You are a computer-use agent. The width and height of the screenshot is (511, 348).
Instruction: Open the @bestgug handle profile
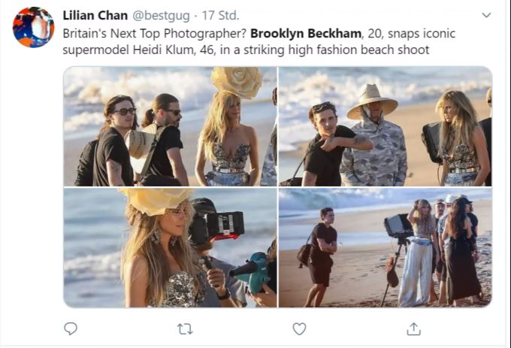161,16
